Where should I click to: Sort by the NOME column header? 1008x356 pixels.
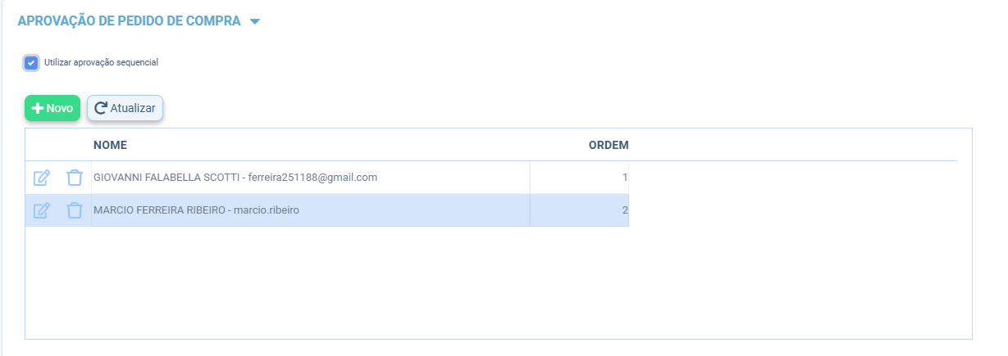110,146
